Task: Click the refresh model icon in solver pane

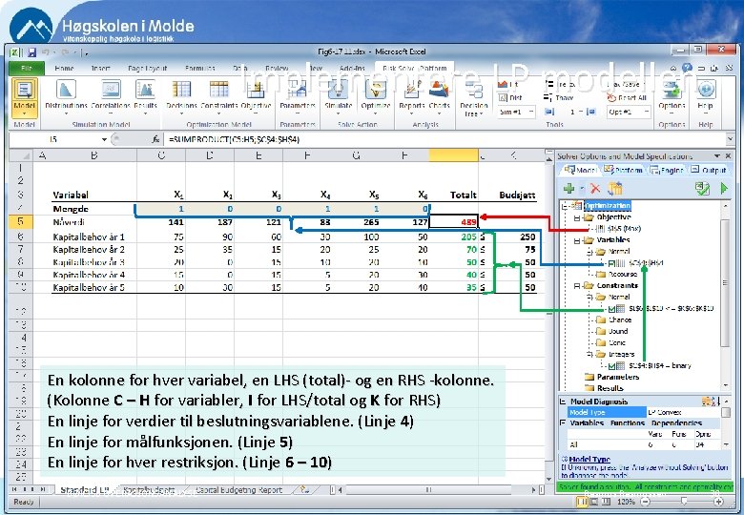Action: pyautogui.click(x=615, y=189)
